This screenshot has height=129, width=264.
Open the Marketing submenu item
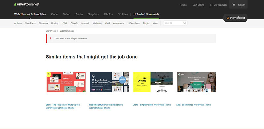(97, 23)
